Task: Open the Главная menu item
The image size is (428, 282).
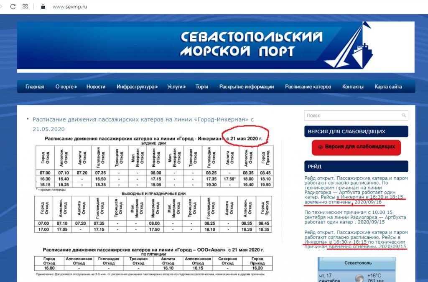Action: coord(35,87)
